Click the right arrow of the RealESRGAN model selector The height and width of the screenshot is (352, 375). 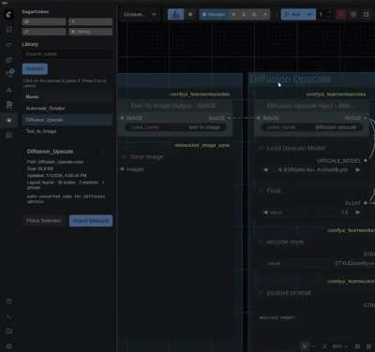click(x=358, y=169)
